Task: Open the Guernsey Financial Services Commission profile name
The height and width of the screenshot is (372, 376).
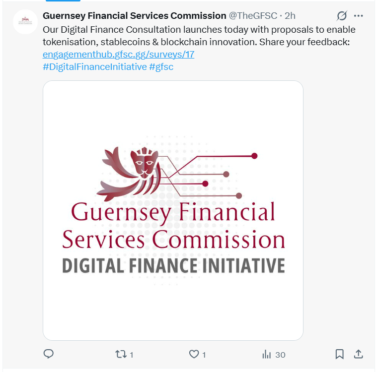Action: [x=134, y=16]
